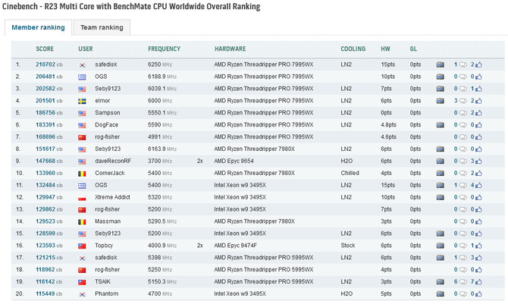This screenshot has height=304, width=508.
Task: View camera icon on daveReconRF's Epyc 9654 entry
Action: pos(440,161)
